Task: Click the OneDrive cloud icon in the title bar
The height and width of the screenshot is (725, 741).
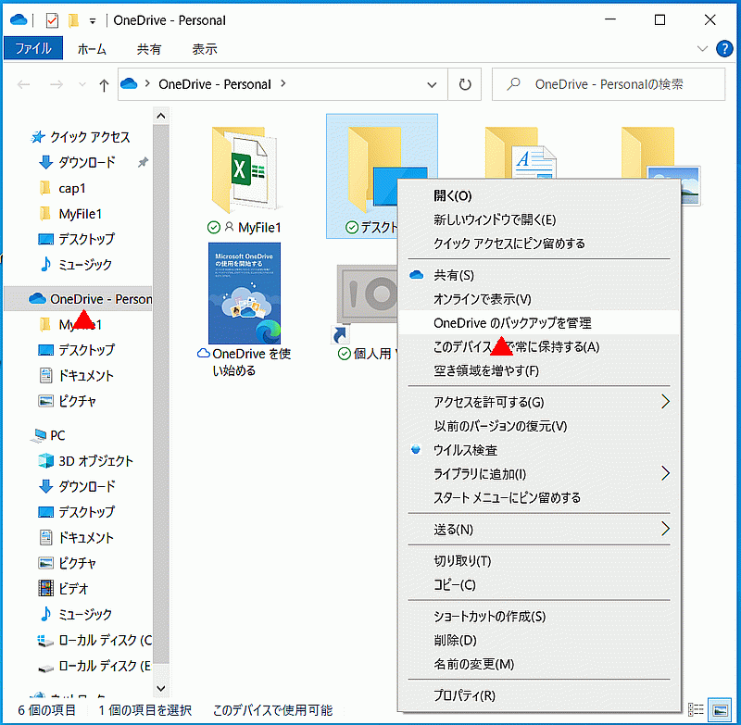Action: click(19, 19)
